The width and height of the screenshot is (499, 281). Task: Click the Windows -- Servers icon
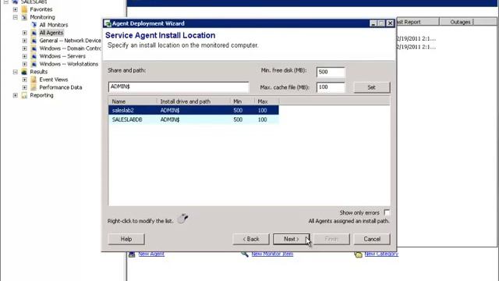pos(34,56)
